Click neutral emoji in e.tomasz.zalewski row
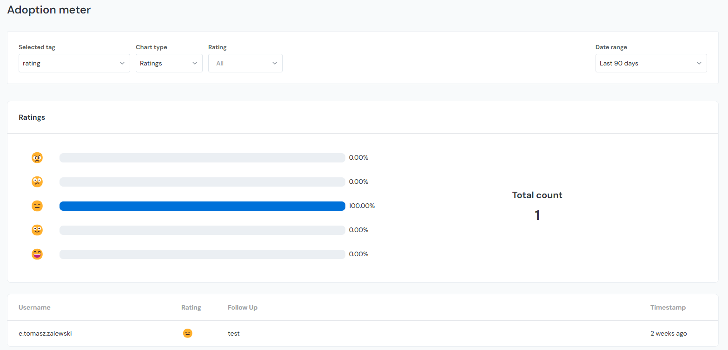 187,333
